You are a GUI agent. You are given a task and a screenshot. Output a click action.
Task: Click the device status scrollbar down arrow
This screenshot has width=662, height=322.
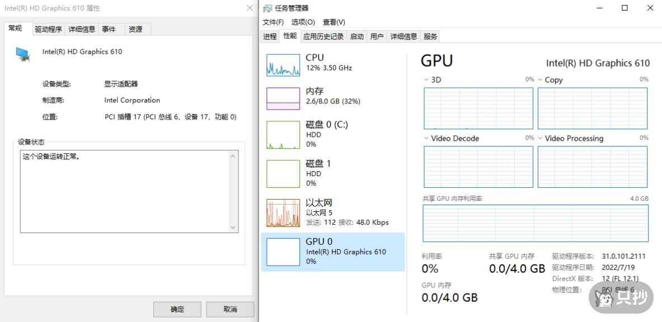pyautogui.click(x=233, y=228)
